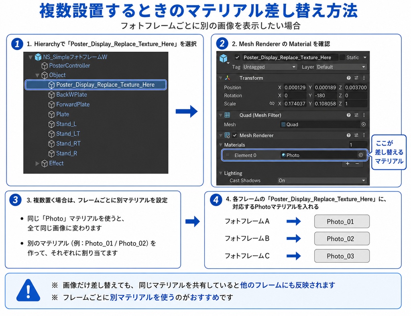Open the Mesh object picker circle
Screen dimensions: 411x316
pos(364,125)
